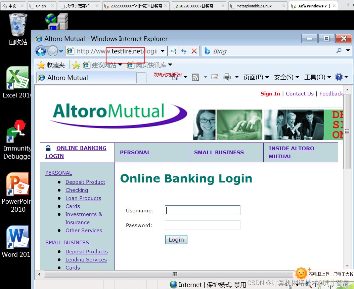Click the address bar URL field
Image resolution: width=354 pixels, height=289 pixels.
117,51
